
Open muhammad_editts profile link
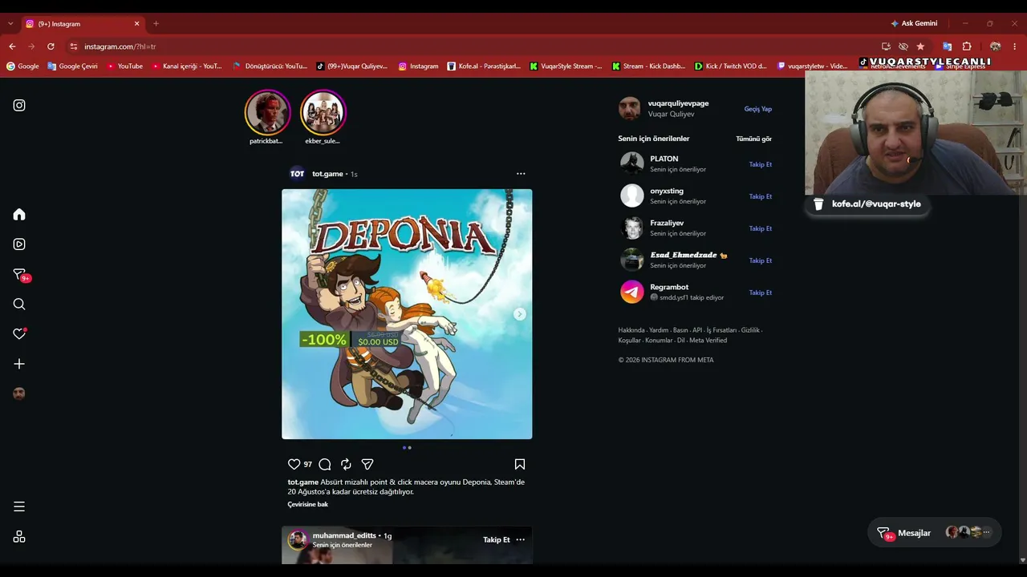tap(344, 535)
